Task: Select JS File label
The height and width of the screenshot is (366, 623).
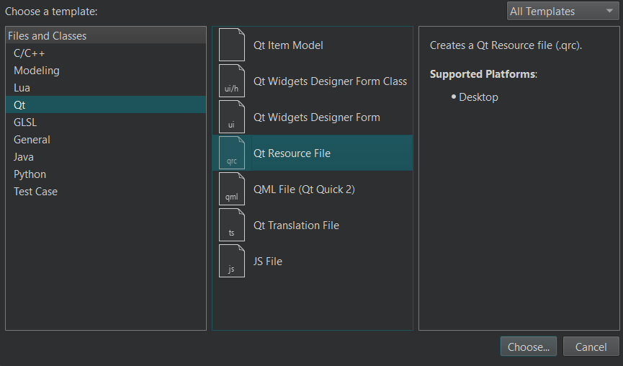Action: 268,262
